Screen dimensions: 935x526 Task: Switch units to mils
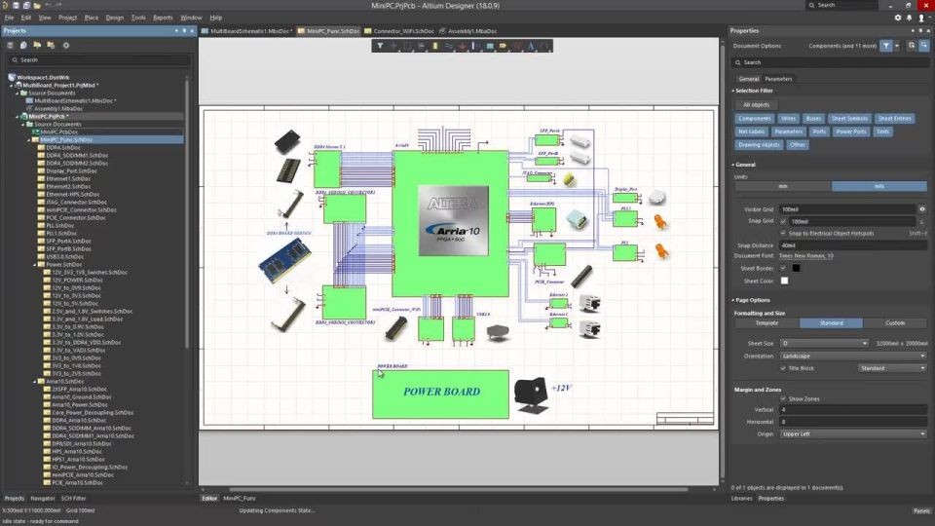click(879, 186)
